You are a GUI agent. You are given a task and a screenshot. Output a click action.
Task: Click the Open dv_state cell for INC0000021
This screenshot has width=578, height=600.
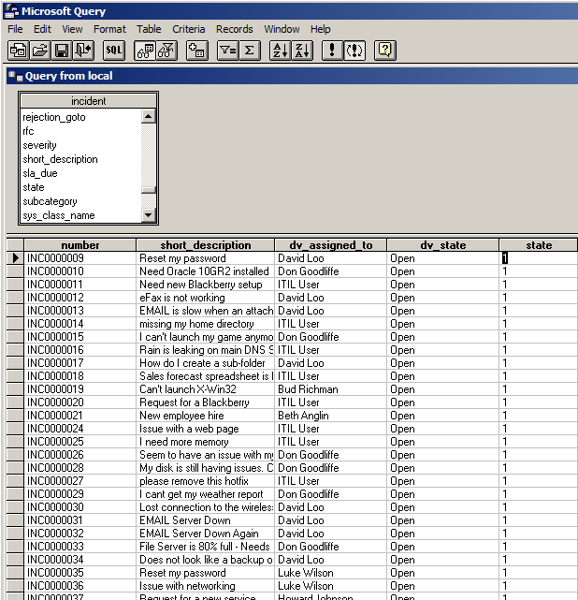click(443, 416)
